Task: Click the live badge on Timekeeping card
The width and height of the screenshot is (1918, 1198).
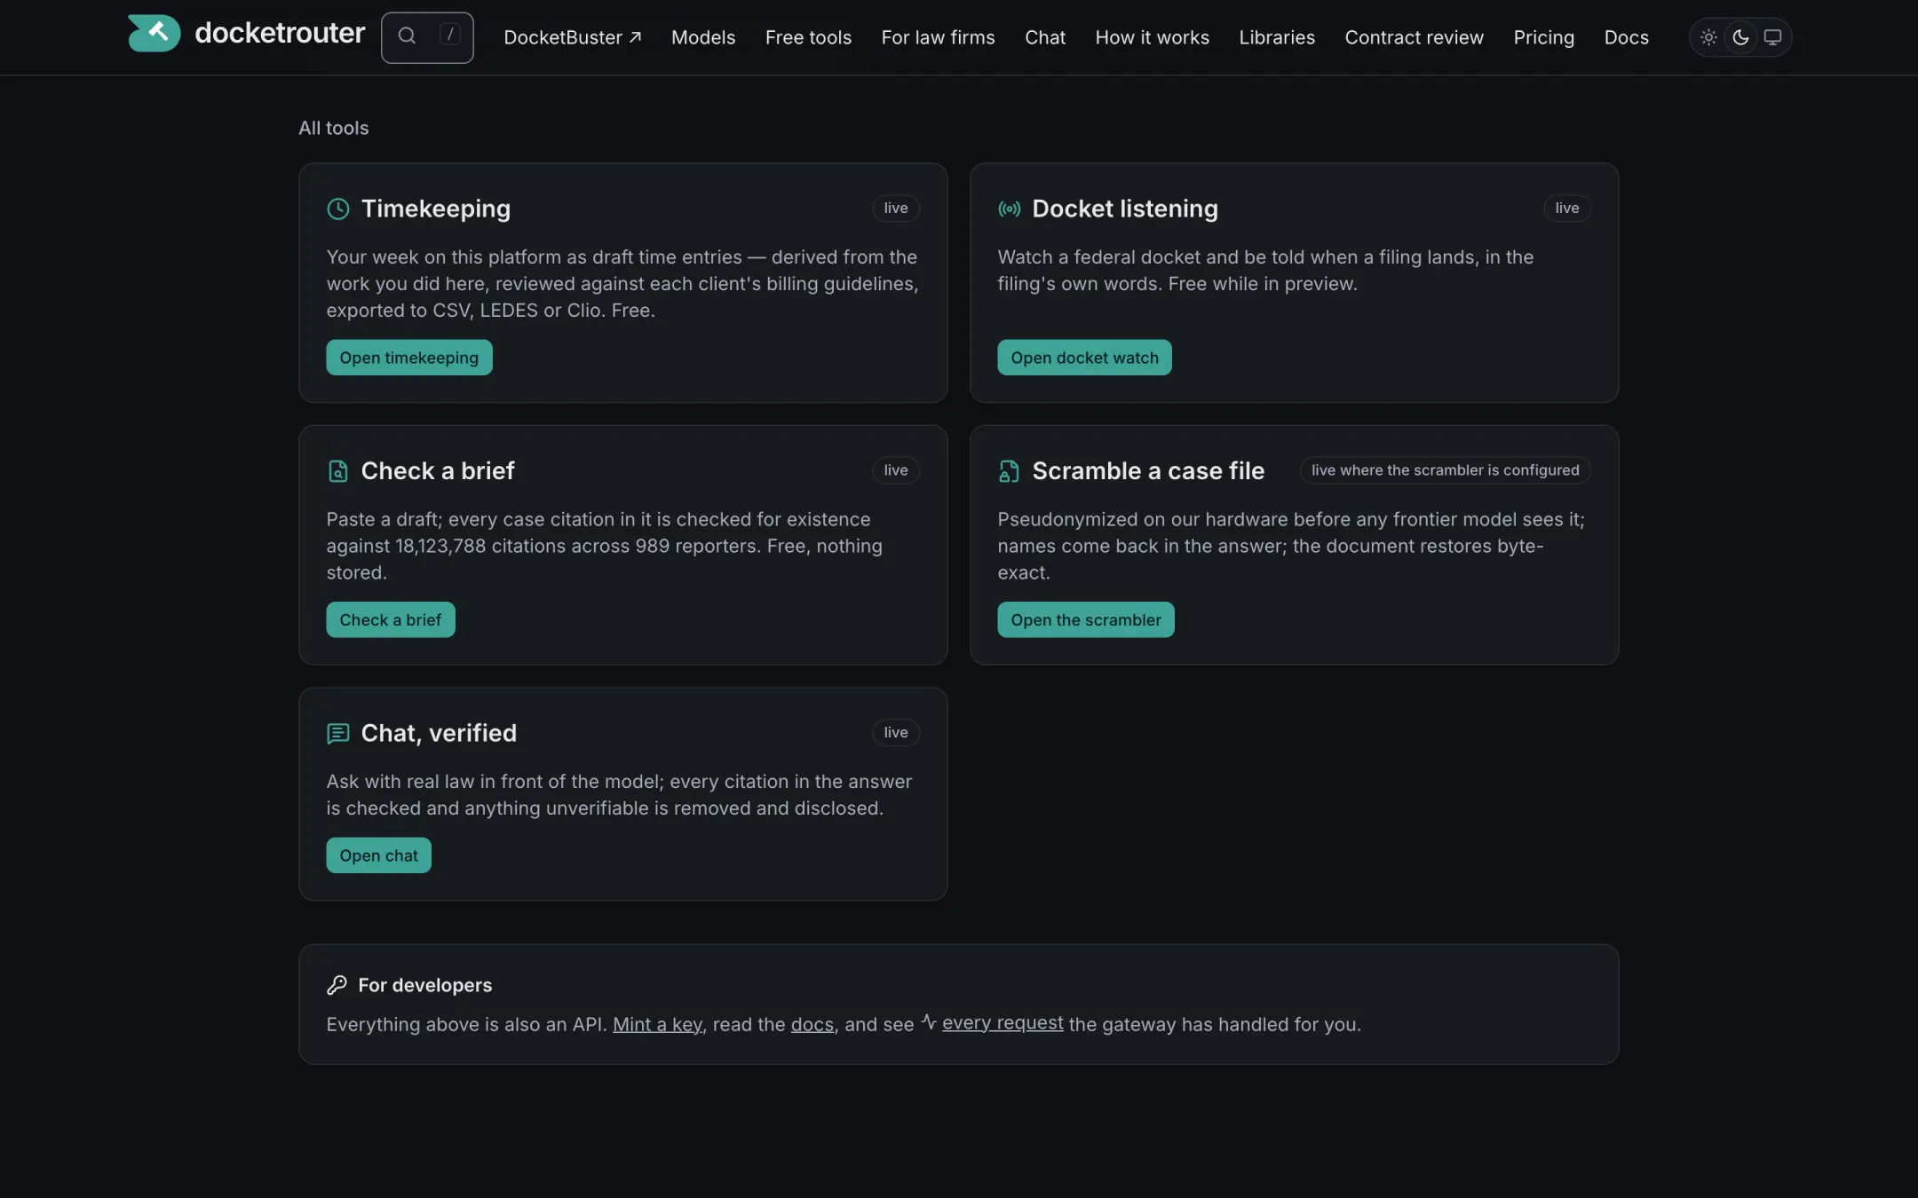Action: (x=895, y=208)
